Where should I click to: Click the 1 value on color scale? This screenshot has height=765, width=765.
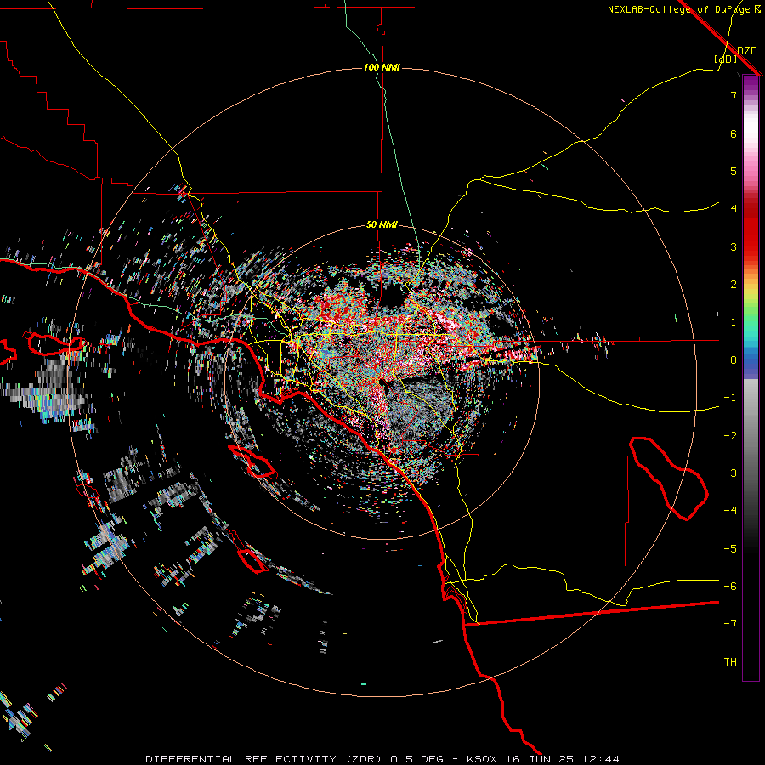point(734,322)
